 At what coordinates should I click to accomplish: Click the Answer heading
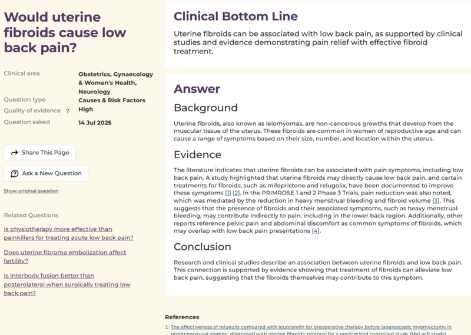pos(197,89)
